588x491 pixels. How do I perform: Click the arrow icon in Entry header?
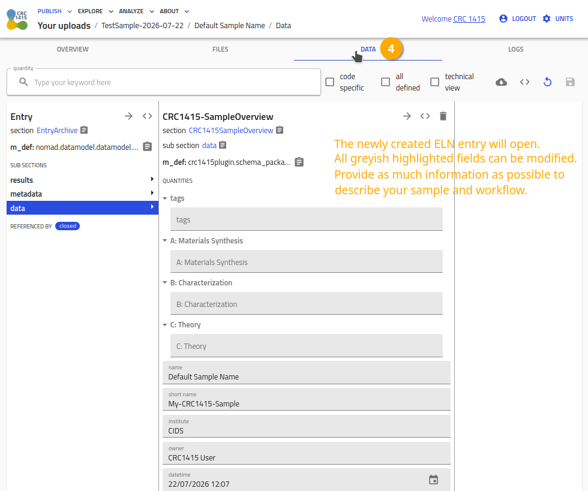[x=128, y=116]
